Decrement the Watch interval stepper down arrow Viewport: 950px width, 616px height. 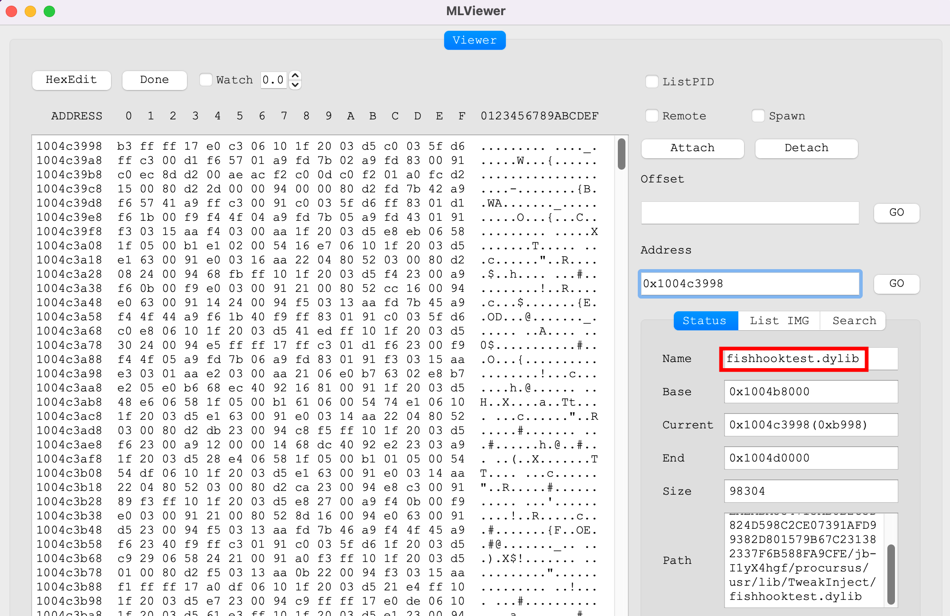pos(295,85)
